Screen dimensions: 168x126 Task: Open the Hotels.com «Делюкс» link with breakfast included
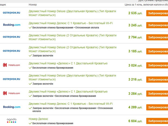tap(68, 92)
